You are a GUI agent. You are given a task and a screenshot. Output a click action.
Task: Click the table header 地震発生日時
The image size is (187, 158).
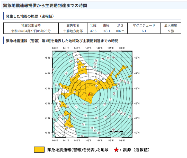[31, 25]
